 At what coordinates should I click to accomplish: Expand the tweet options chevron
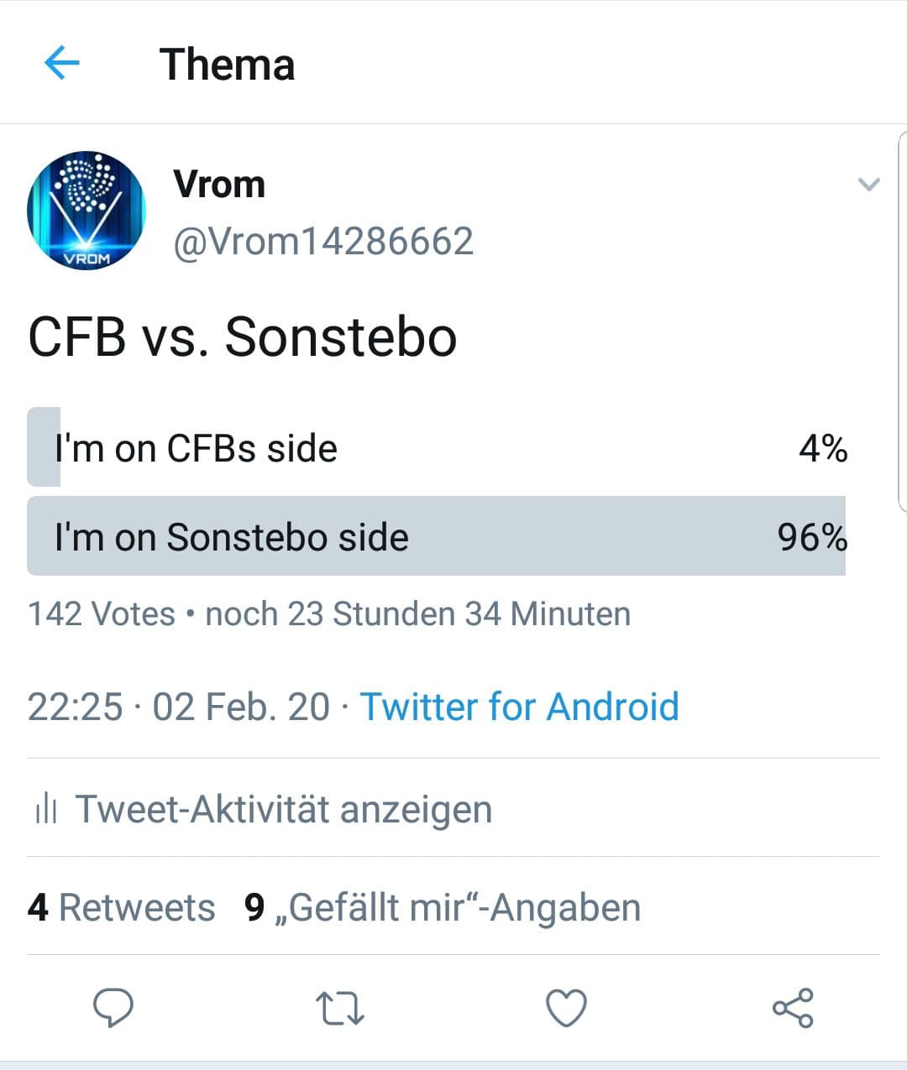click(868, 185)
